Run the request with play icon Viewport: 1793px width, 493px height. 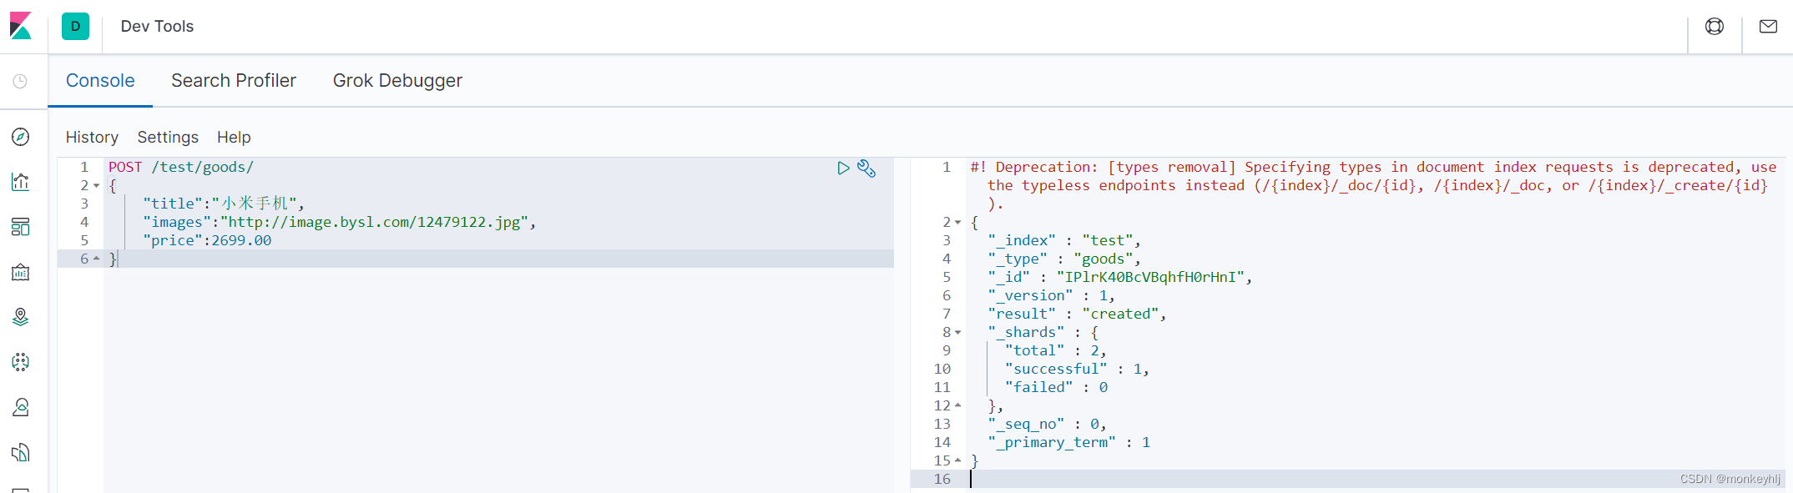(x=843, y=168)
